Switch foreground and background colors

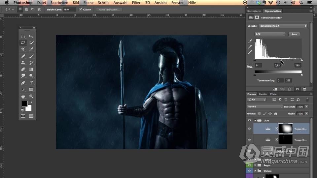point(31,102)
